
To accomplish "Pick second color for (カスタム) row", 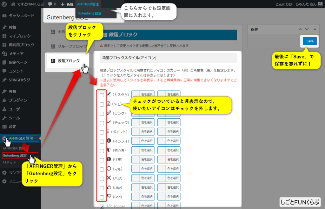I will tap(169, 94).
